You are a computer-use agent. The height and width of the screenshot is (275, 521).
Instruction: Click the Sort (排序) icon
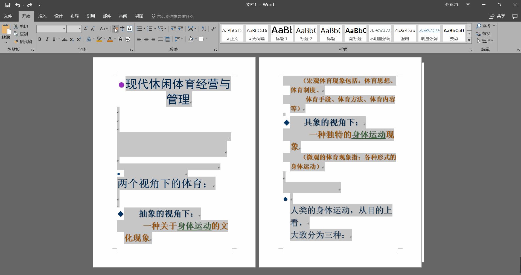tap(204, 28)
